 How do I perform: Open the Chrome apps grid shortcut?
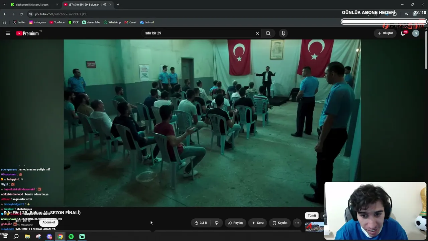pos(4,22)
